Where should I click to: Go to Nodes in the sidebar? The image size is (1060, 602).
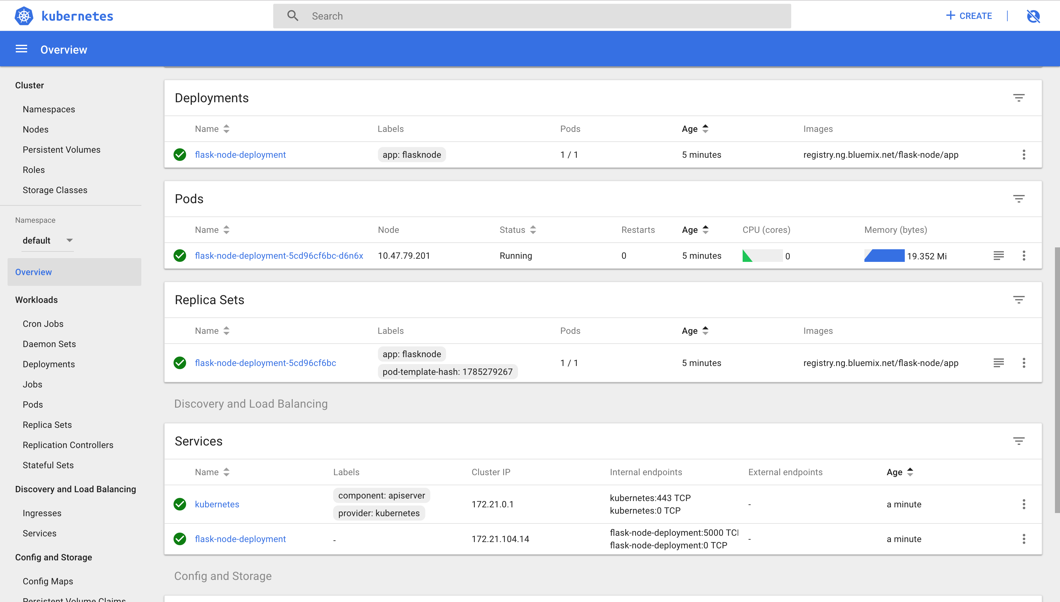(36, 129)
